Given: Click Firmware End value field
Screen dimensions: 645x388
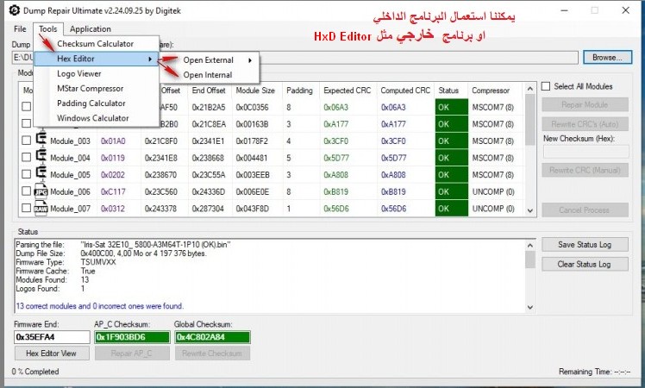Looking at the screenshot, I should (x=52, y=337).
